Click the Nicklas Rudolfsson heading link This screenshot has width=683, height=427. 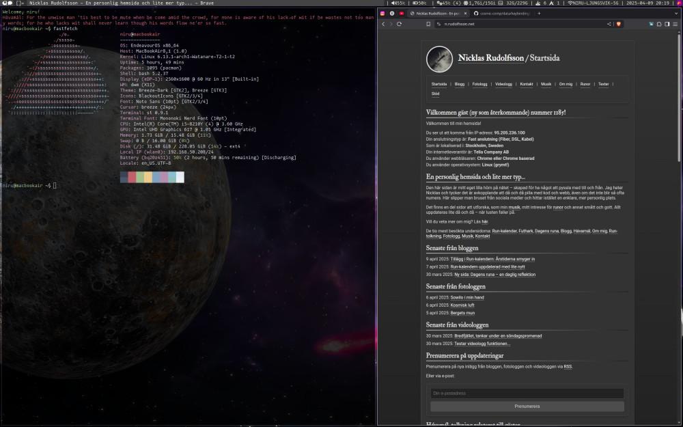click(491, 58)
